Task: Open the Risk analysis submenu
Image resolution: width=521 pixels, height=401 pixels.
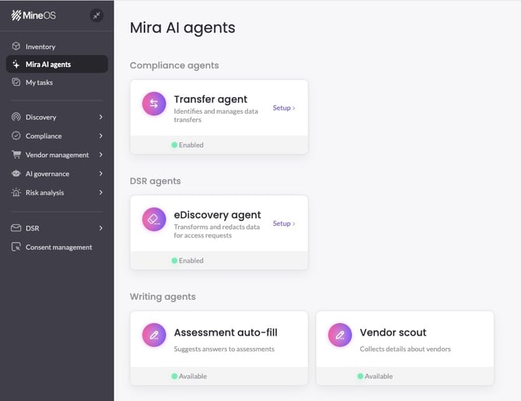Action: click(101, 192)
